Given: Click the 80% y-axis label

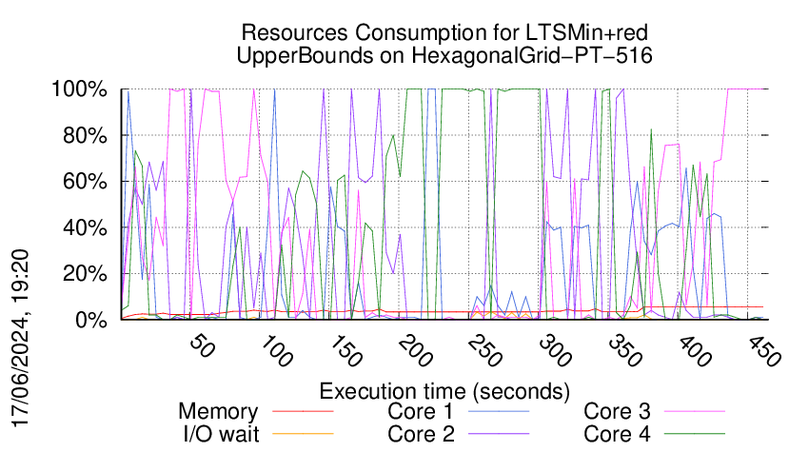Looking at the screenshot, I should coord(85,136).
